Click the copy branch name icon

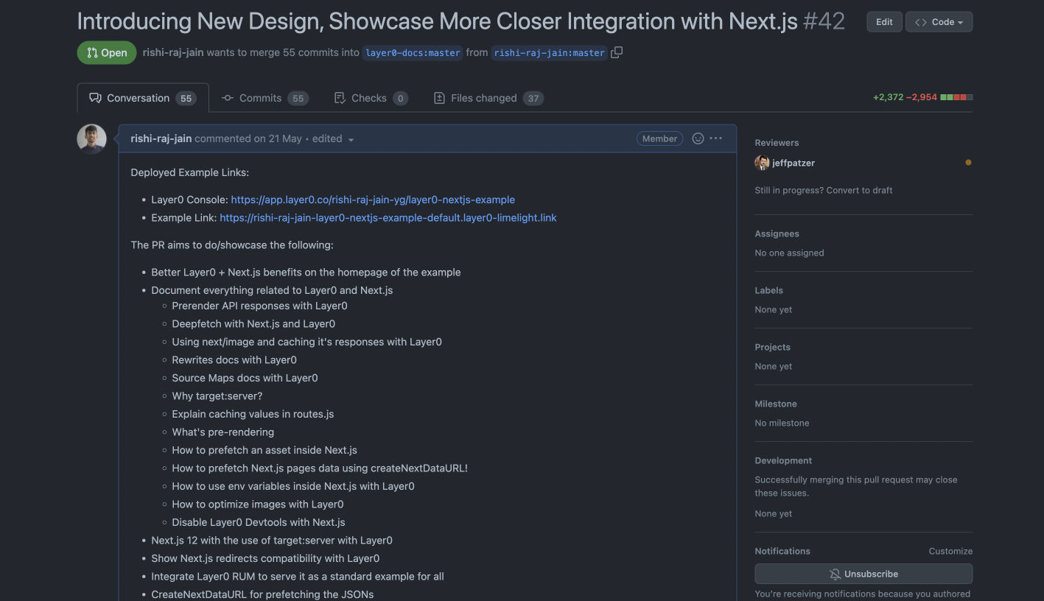tap(617, 52)
